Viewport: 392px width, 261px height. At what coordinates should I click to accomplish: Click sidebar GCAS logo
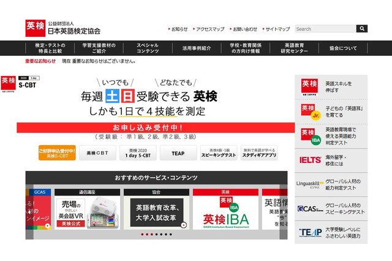click(311, 209)
